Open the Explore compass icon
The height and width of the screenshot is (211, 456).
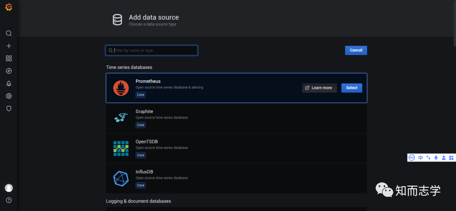pyautogui.click(x=8, y=71)
